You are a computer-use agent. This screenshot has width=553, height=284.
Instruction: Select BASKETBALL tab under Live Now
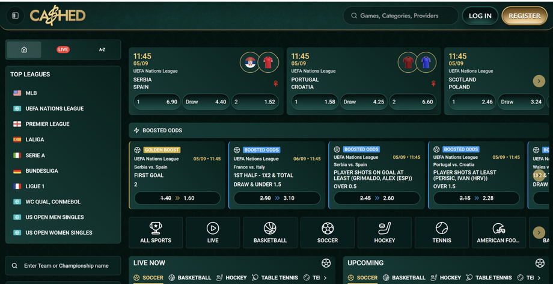click(x=190, y=277)
